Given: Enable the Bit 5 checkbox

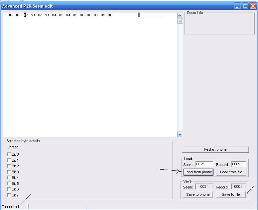Looking at the screenshot, I should pyautogui.click(x=9, y=184).
